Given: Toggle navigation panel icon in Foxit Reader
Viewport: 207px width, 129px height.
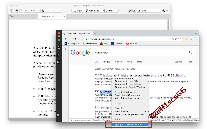Looking at the screenshot, I should tap(12, 11).
